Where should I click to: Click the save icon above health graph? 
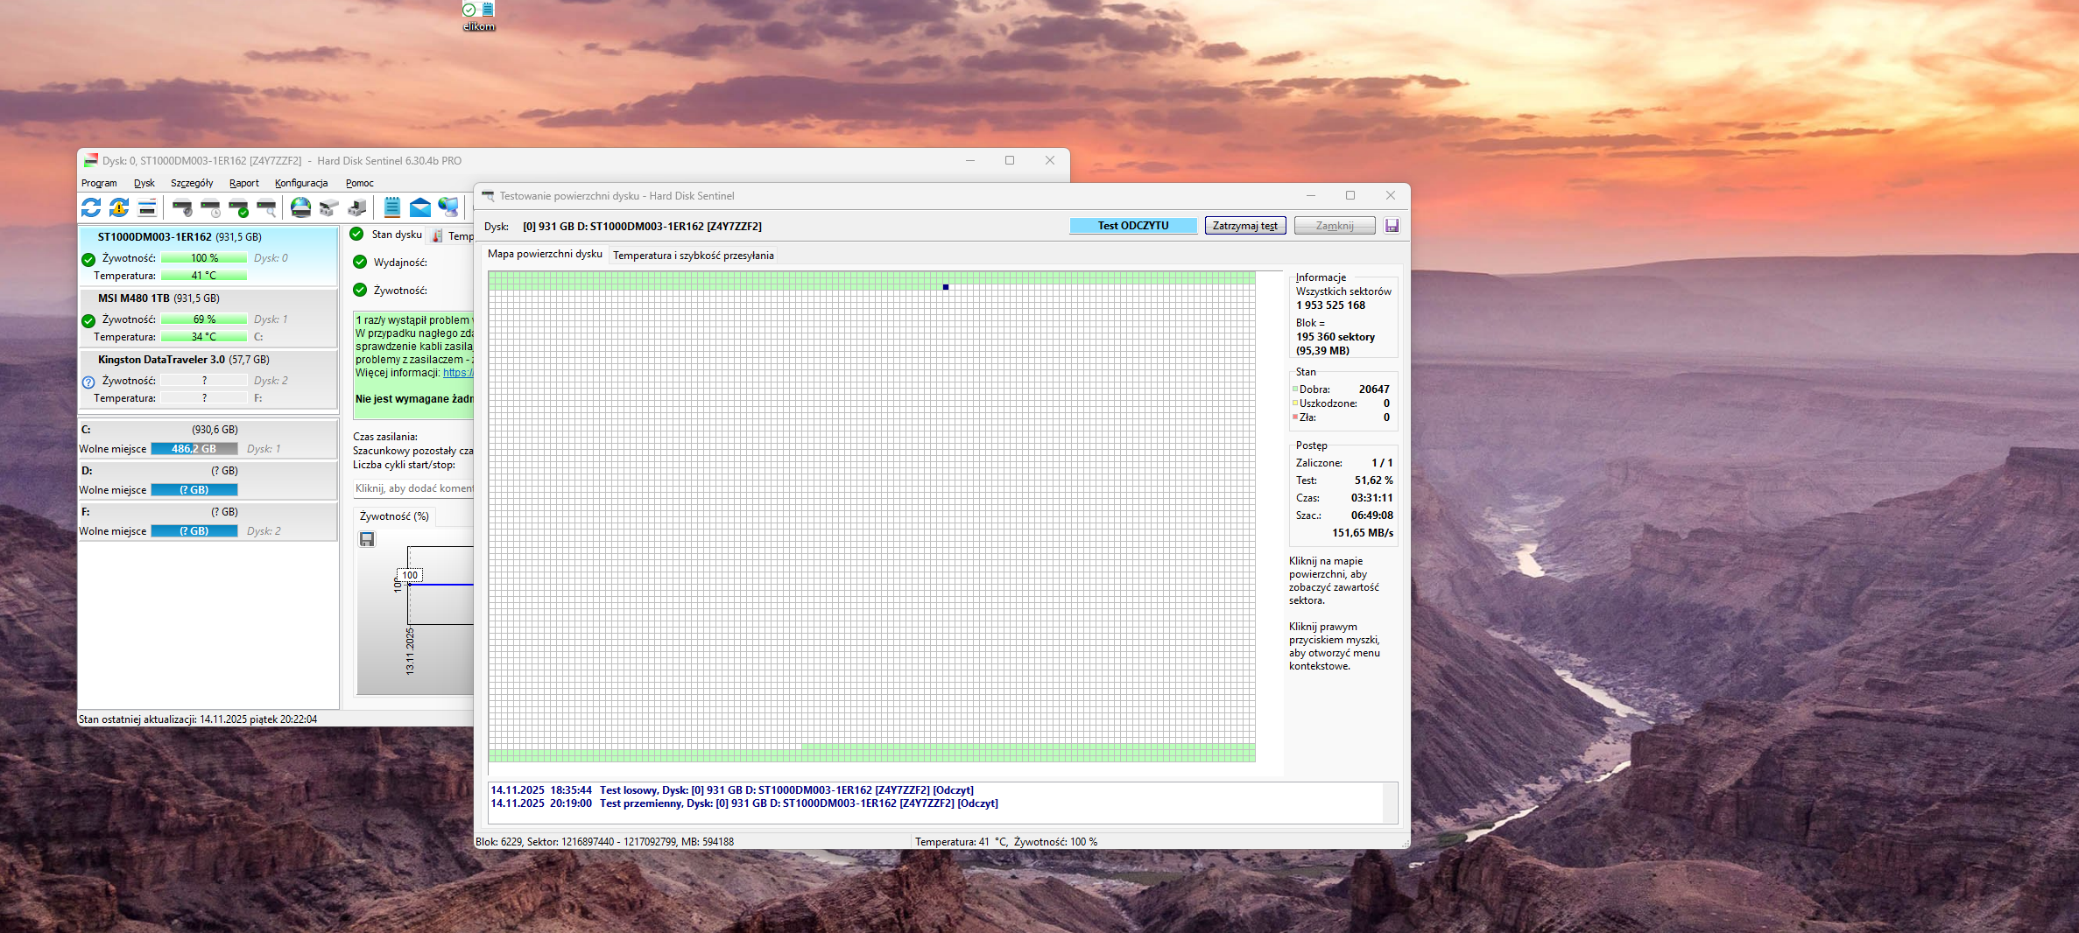(367, 539)
